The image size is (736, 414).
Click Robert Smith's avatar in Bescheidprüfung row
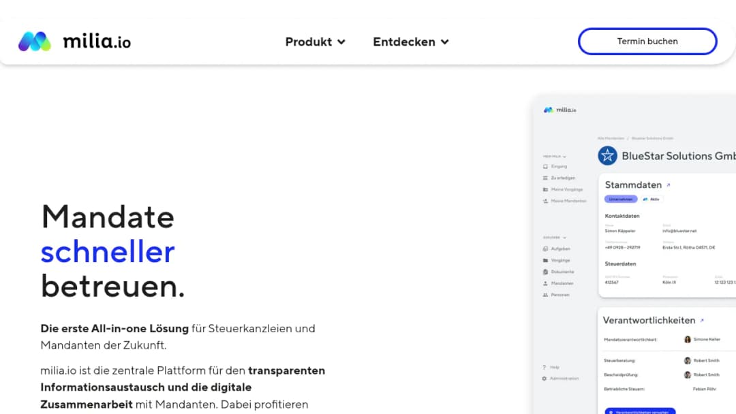tap(688, 375)
